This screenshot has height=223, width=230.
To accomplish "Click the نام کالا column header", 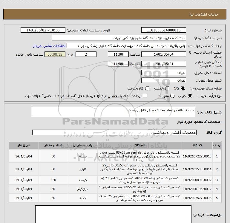I will (140, 145).
